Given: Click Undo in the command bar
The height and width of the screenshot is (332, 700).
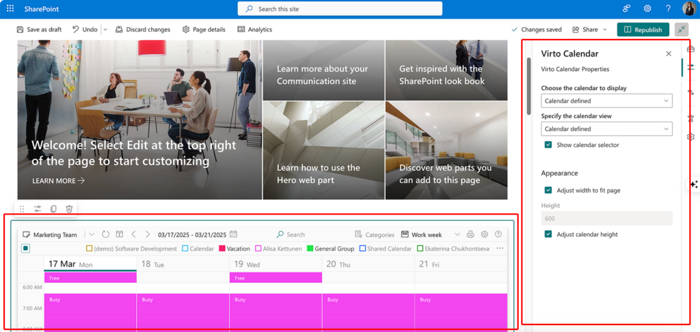Looking at the screenshot, I should pyautogui.click(x=85, y=29).
